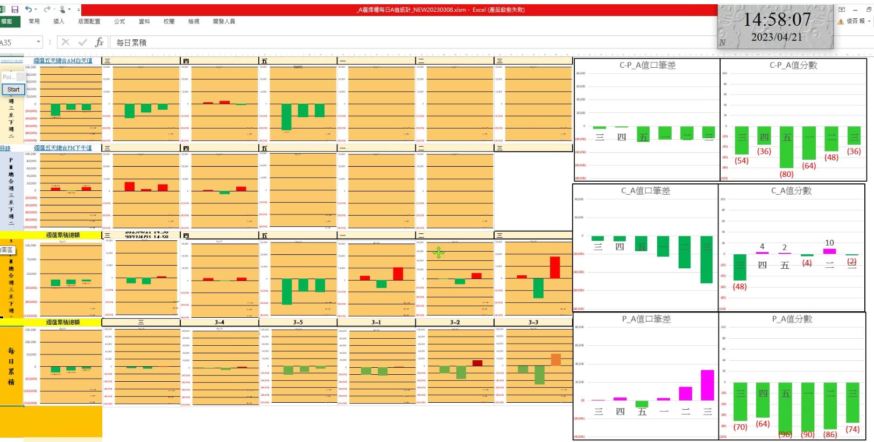874x442 pixels.
Task: Select the C_A值分數 chart
Action: point(792,247)
